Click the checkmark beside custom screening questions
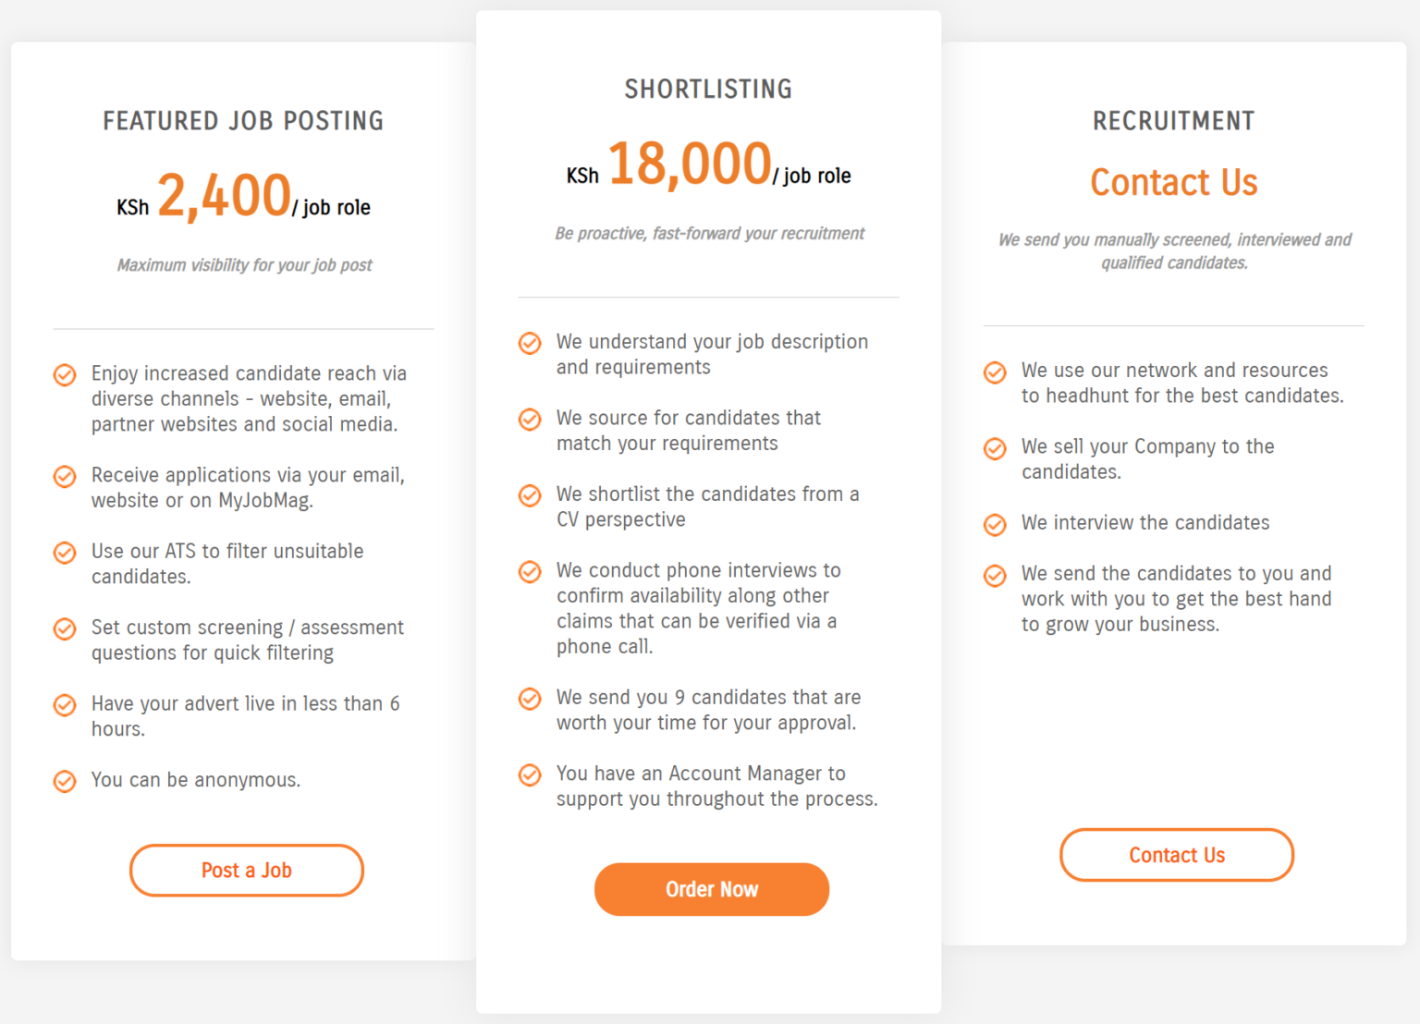The width and height of the screenshot is (1420, 1024). pyautogui.click(x=64, y=628)
